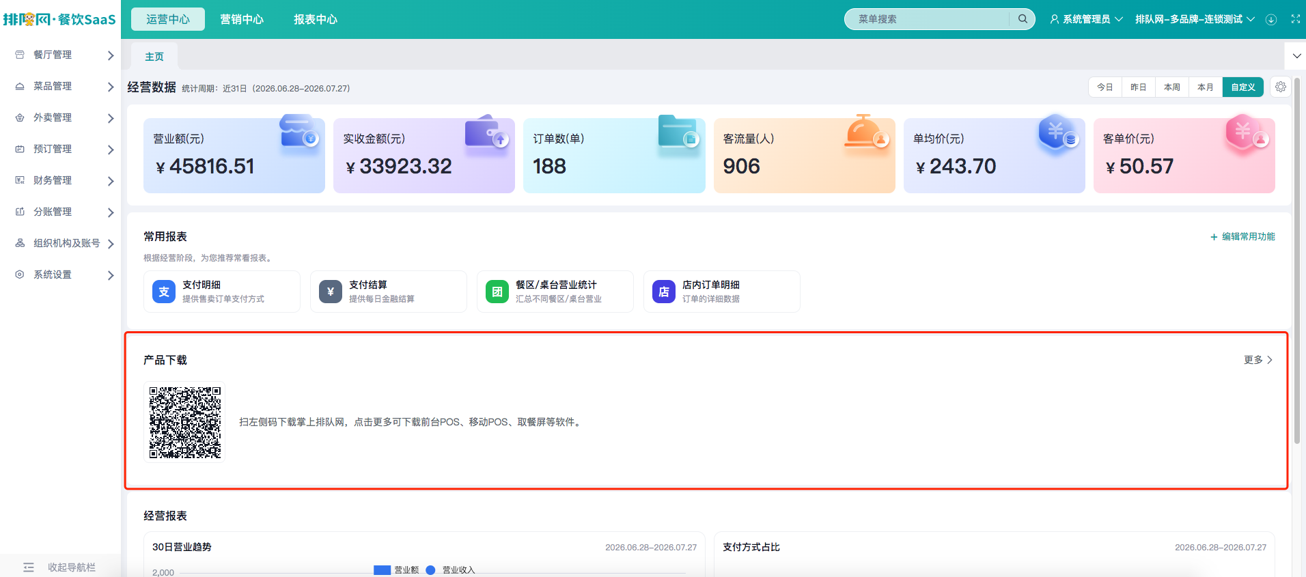Viewport: 1306px width, 577px height.
Task: Click the 188 订单数 value
Action: [550, 166]
